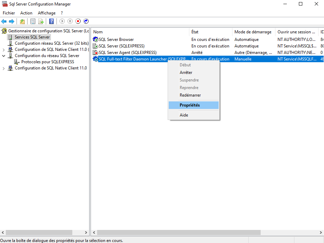Restart service using the toolbar restart icon
Screen dimensions: 324x243
[86, 21]
